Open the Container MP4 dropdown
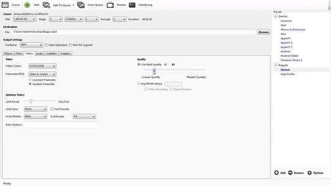This screenshot has height=186, width=331. click(x=31, y=45)
